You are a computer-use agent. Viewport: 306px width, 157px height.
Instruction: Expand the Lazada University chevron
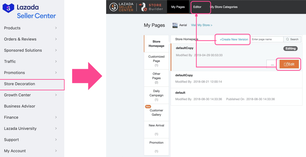click(x=56, y=129)
